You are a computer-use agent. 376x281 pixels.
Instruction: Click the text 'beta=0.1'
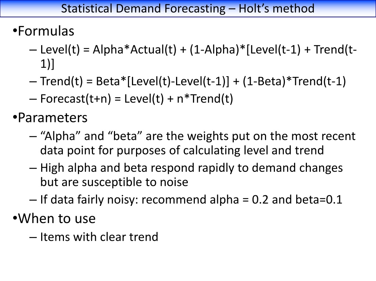coord(319,200)
